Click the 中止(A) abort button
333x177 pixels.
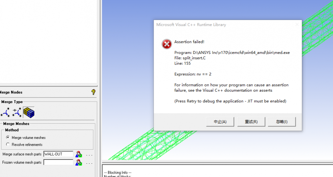[220, 122]
